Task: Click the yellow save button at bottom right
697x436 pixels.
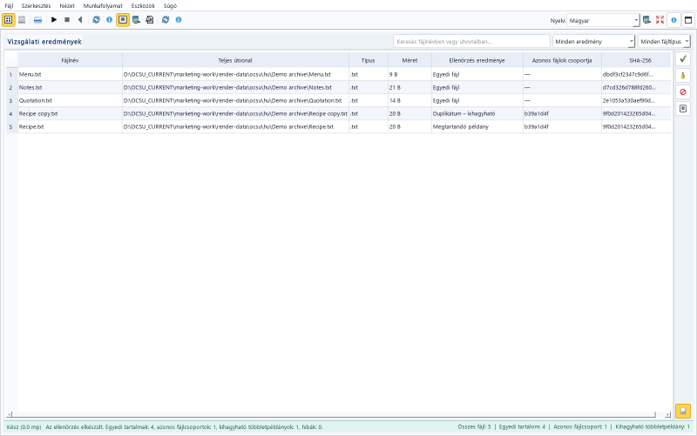Action: (683, 411)
